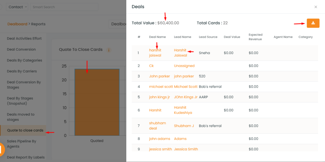Click the brown Quoted bar in chart
The height and width of the screenshot is (162, 325).
[x=97, y=102]
